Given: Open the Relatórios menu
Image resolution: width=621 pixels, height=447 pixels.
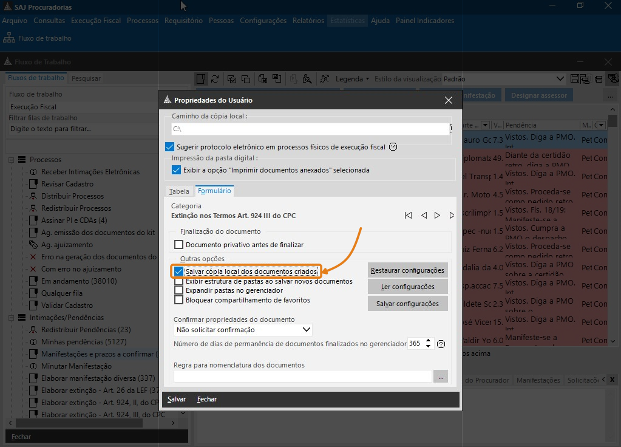Looking at the screenshot, I should point(308,21).
